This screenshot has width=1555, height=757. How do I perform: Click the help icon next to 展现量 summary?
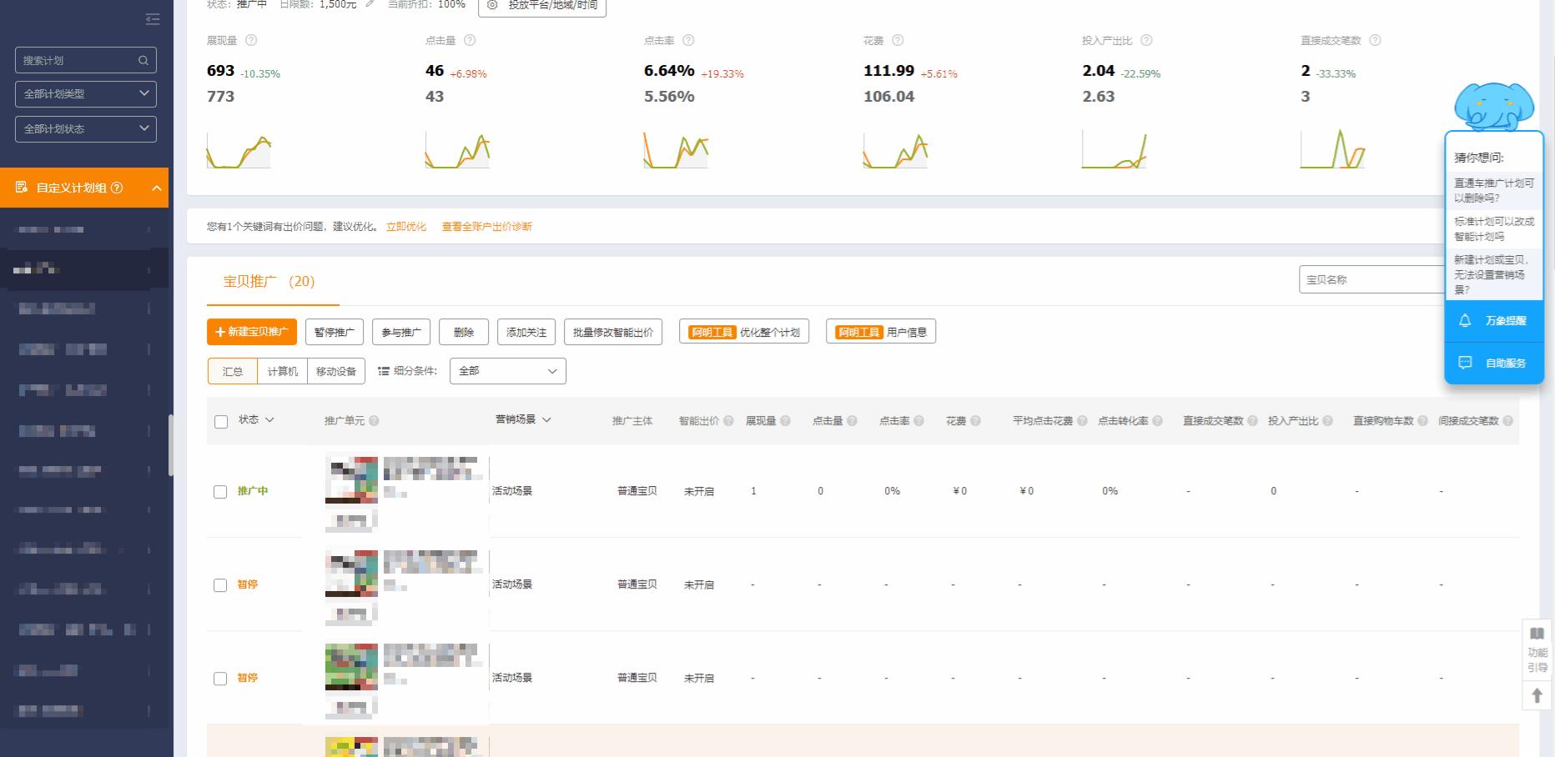(x=251, y=40)
